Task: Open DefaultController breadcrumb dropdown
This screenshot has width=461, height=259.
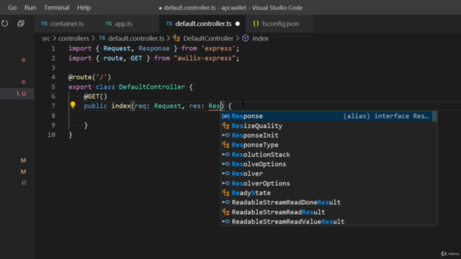Action: click(x=208, y=38)
